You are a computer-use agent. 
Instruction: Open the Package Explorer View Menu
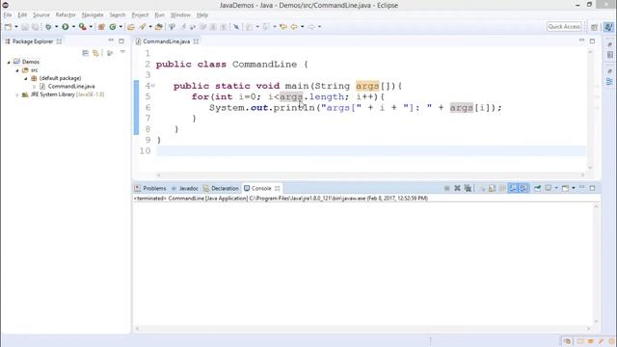point(122,52)
